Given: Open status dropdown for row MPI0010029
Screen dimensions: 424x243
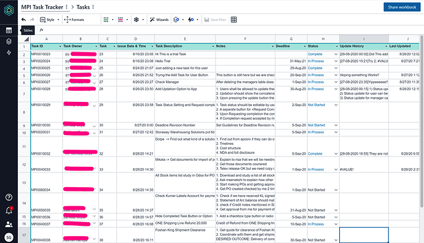Looking at the screenshot, I should (336, 105).
